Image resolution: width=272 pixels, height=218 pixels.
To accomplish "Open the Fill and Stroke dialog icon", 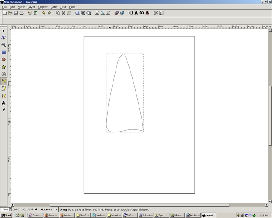I will 131,13.
